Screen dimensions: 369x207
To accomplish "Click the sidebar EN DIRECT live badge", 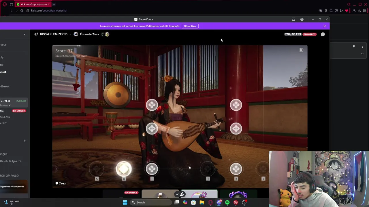I will tap(19, 111).
